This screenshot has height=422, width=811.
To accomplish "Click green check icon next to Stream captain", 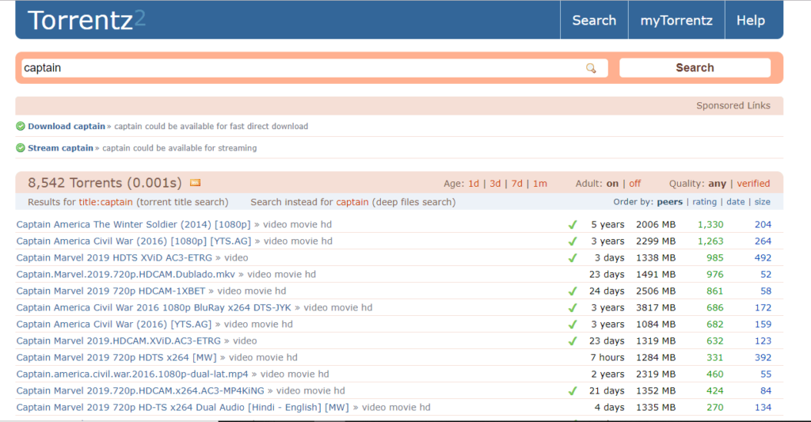I will (21, 148).
